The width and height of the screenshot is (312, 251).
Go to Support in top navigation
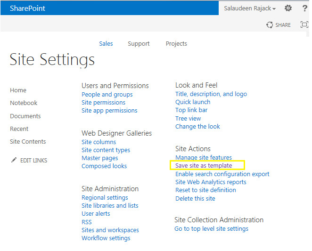point(139,44)
